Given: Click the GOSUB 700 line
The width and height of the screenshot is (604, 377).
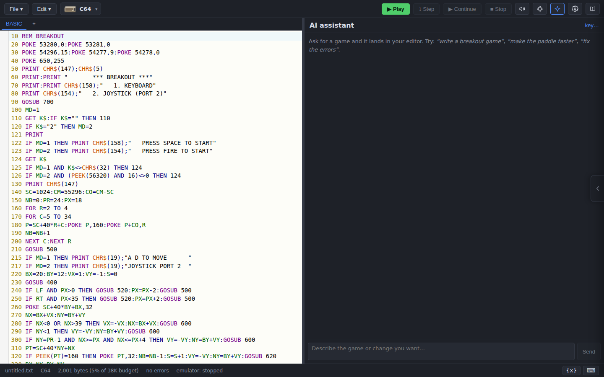Looking at the screenshot, I should 32,102.
